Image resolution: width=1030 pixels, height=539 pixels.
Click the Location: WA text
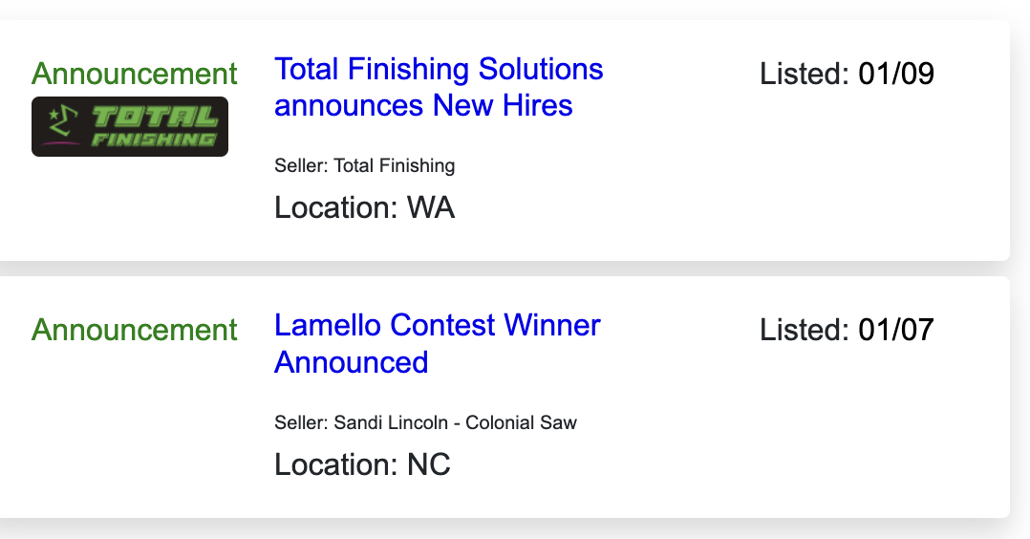[x=365, y=207]
